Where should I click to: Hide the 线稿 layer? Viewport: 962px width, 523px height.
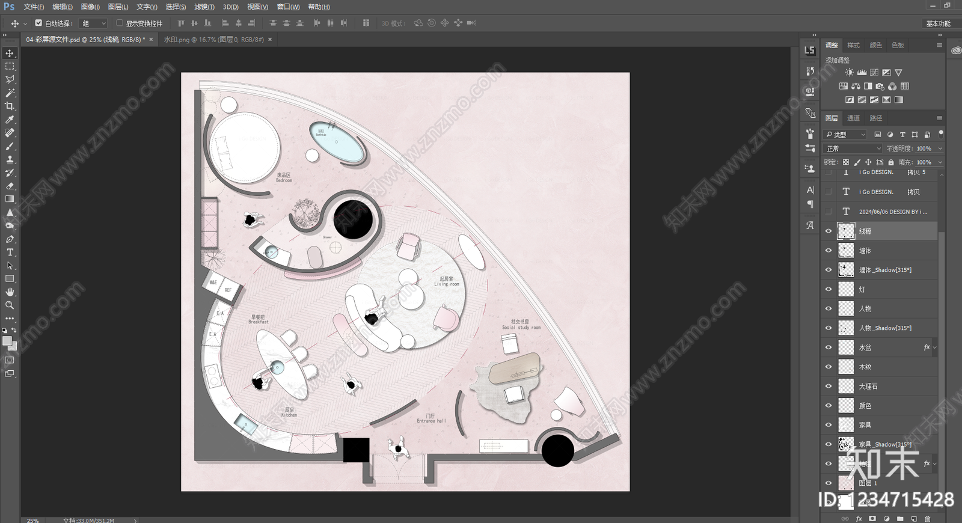click(x=829, y=231)
